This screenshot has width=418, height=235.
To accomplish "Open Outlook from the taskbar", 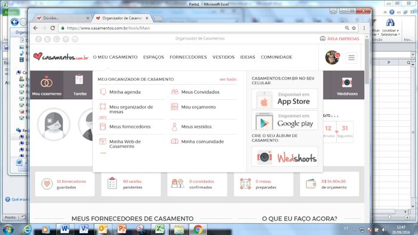I will pyautogui.click(x=103, y=229).
